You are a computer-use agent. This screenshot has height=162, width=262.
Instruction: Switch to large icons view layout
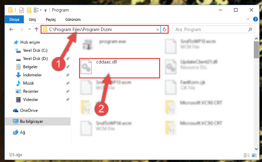click(x=254, y=155)
